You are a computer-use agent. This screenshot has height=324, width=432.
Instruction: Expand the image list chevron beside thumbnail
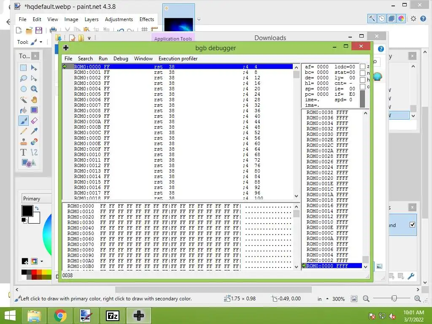[199, 19]
